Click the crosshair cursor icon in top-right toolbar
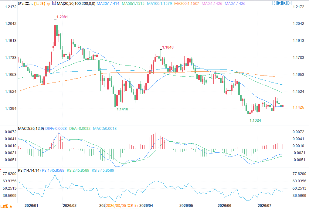The width and height of the screenshot is (309, 209). coord(274,3)
